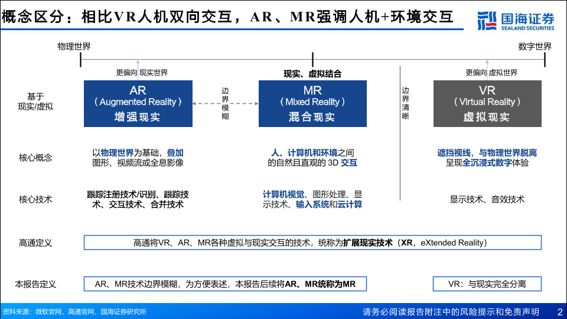The image size is (567, 319).
Task: Select the 核心概念 row label
Action: pos(35,158)
